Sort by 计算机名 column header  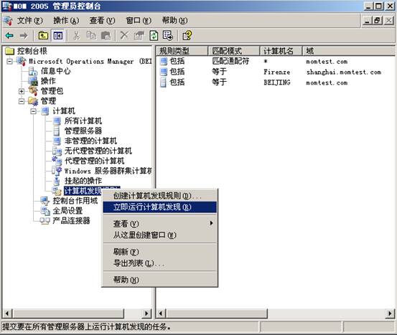pos(281,51)
